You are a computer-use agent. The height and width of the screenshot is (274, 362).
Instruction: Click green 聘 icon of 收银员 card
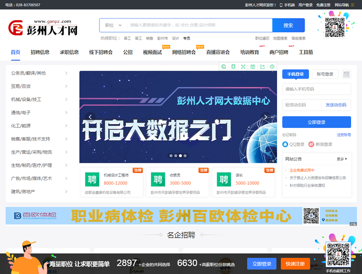click(158, 179)
